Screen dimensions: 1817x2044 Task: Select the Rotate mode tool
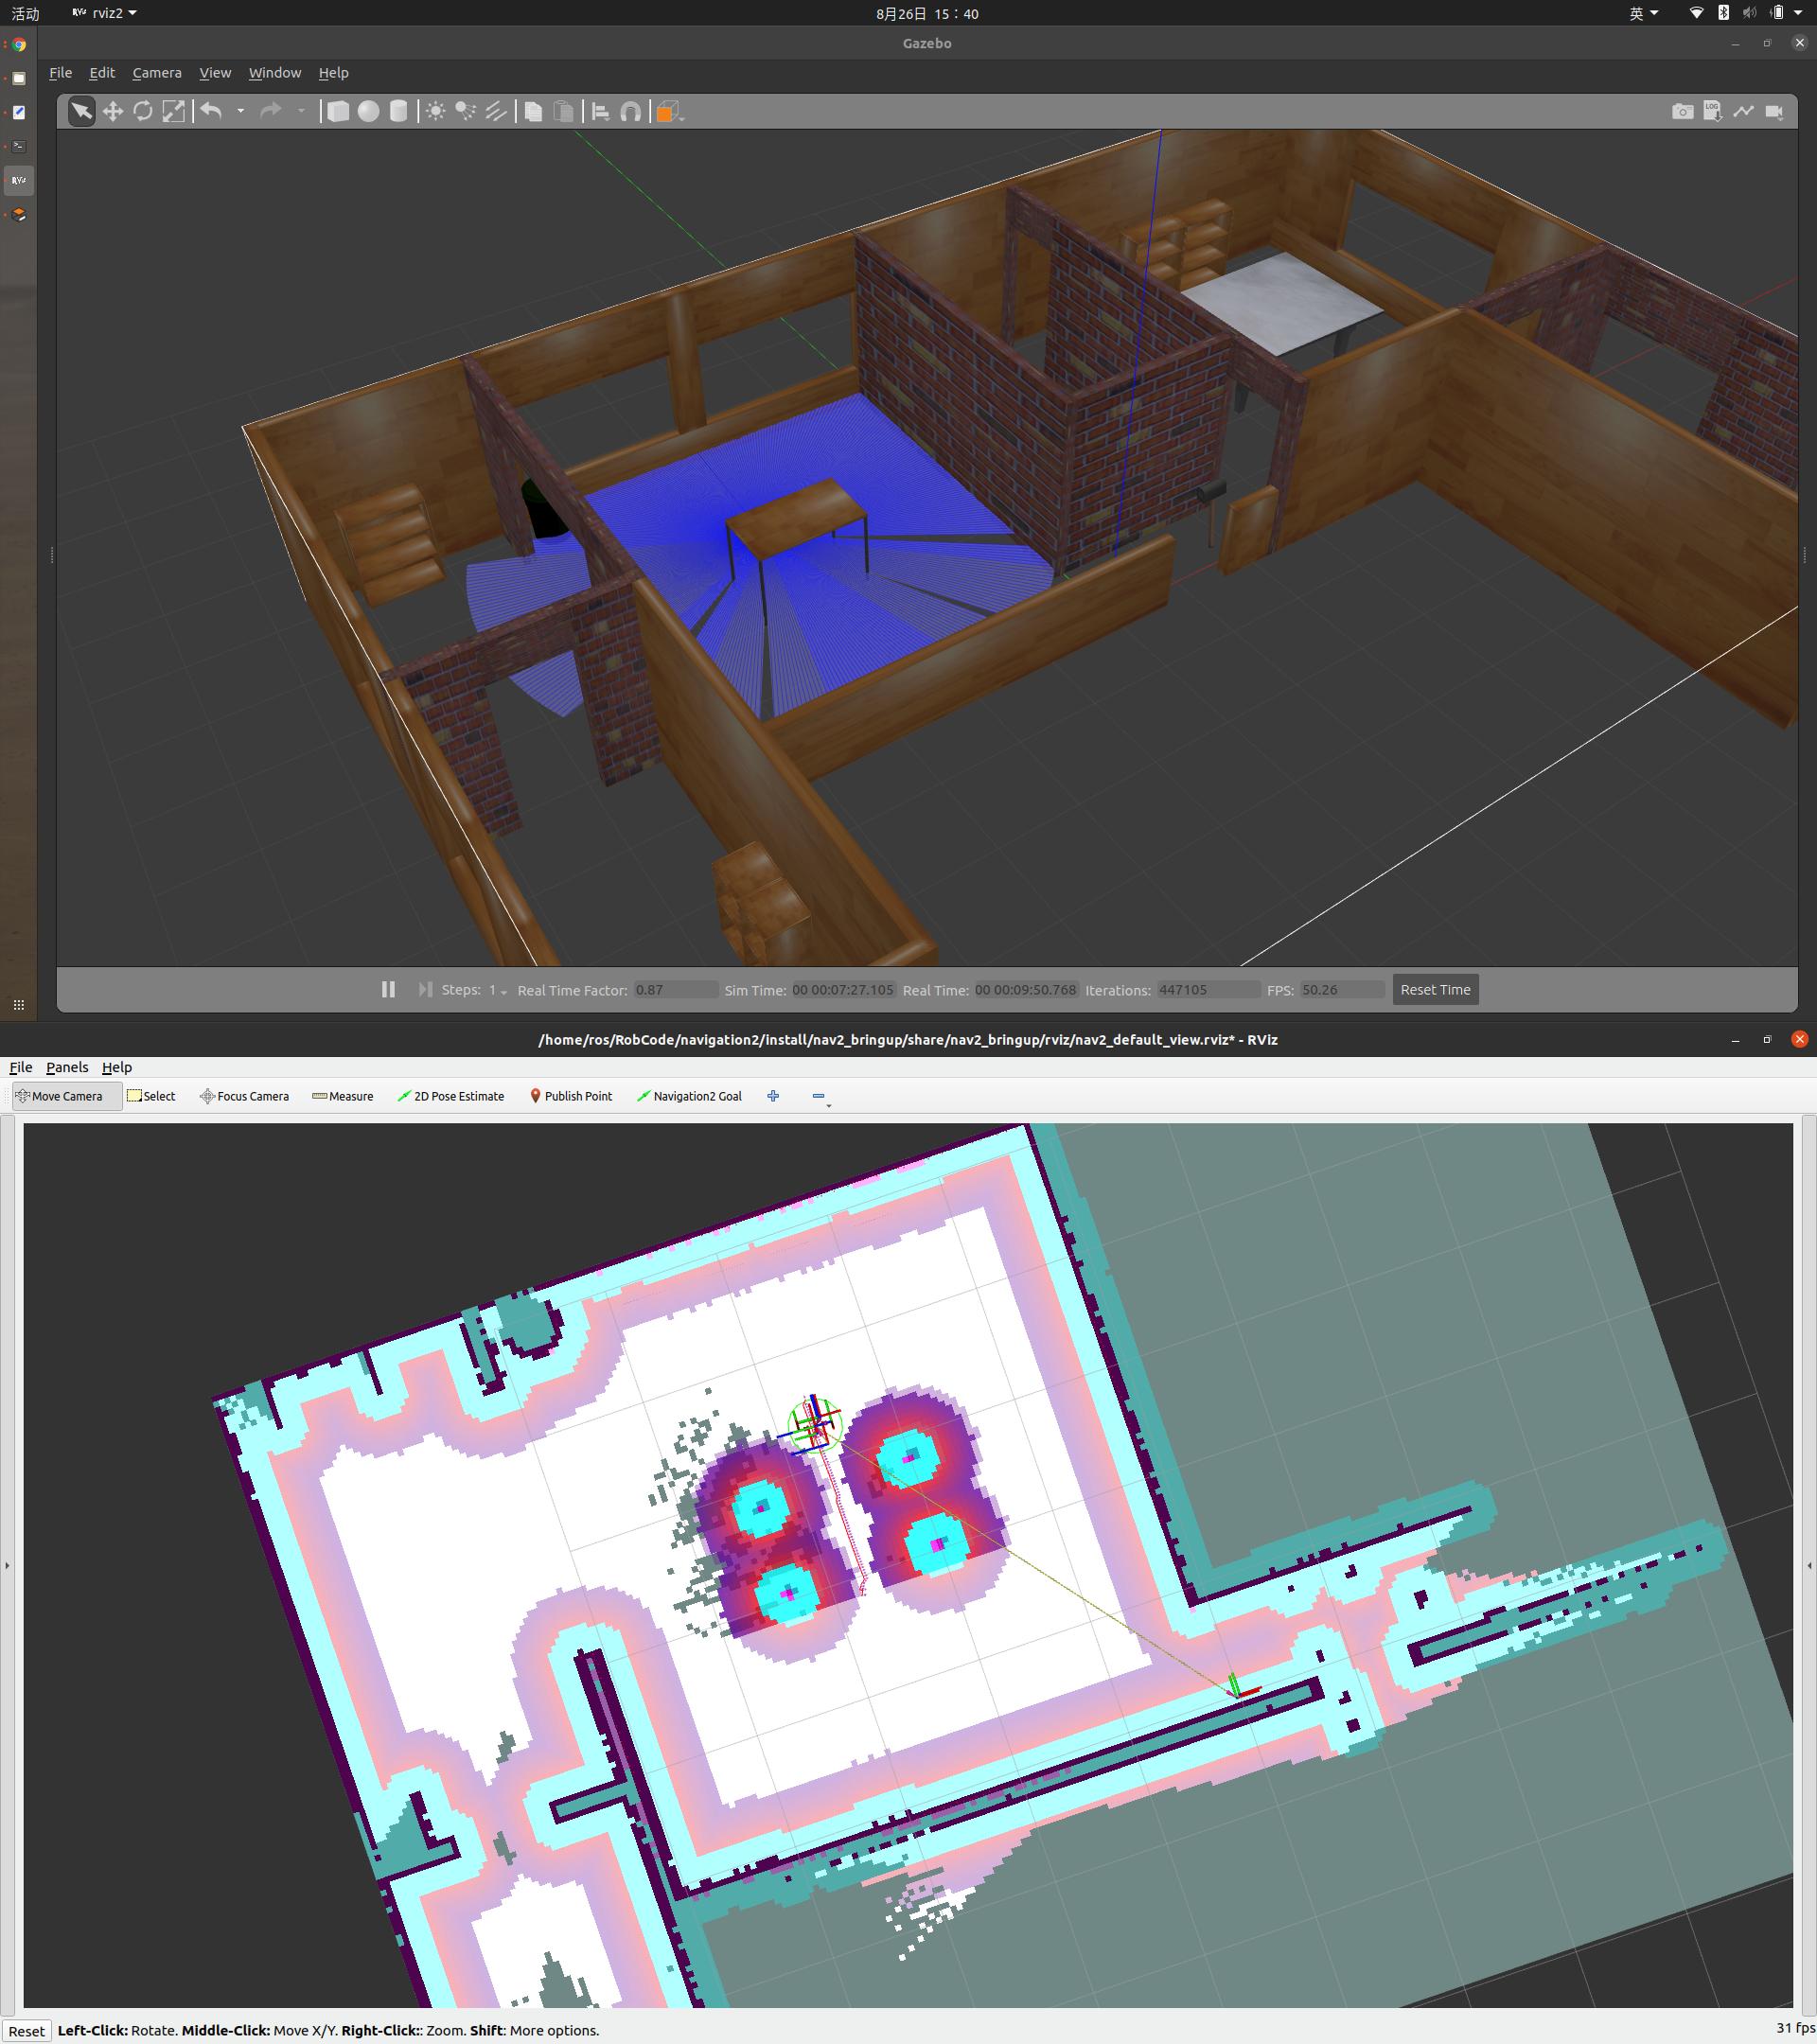pyautogui.click(x=143, y=112)
